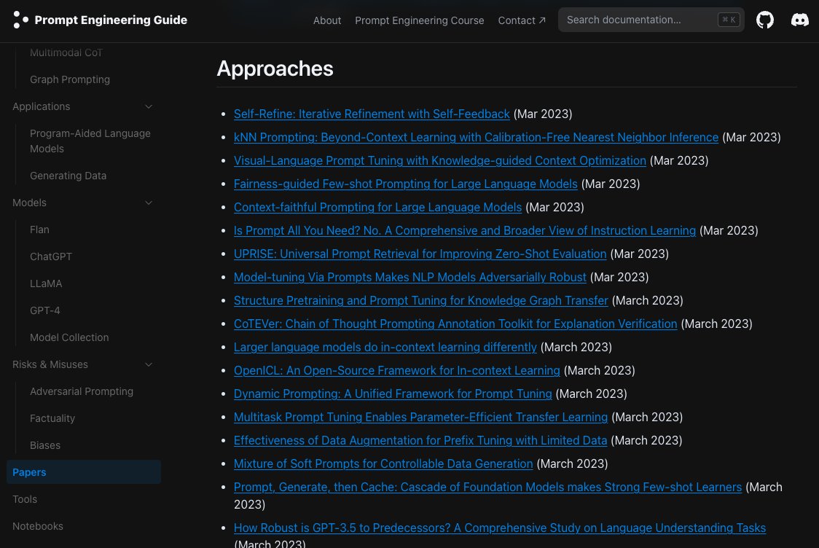The height and width of the screenshot is (548, 819).
Task: Open Prompt, Generate, then Cache link
Action: [487, 488]
